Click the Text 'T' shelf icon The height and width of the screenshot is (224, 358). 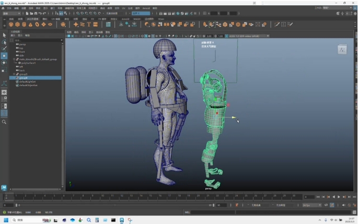pyautogui.click(x=89, y=24)
